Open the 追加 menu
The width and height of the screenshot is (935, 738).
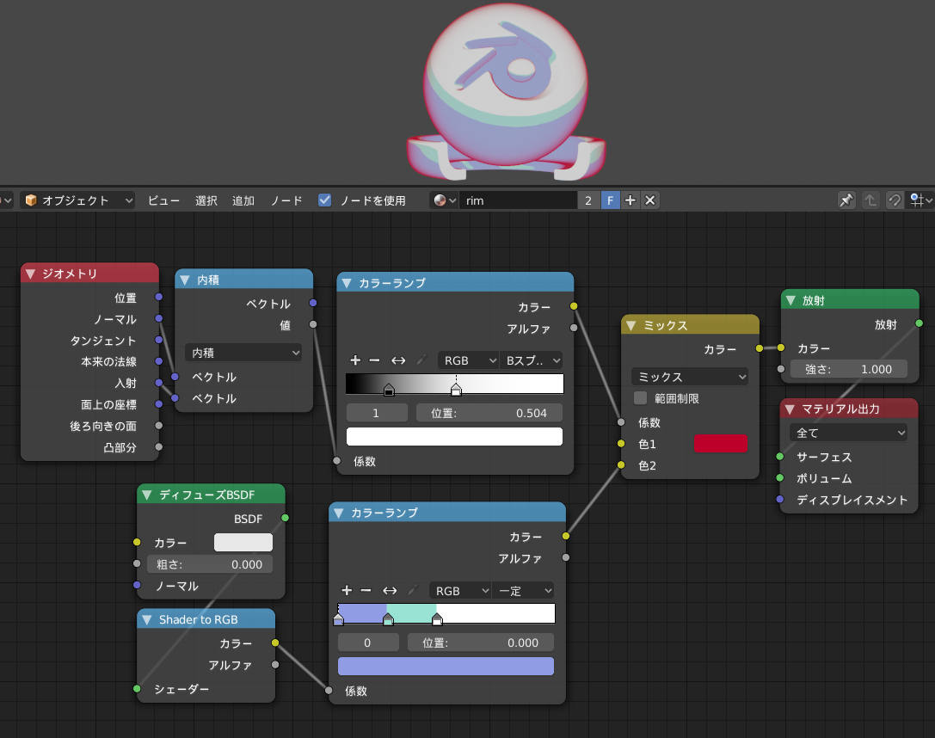pyautogui.click(x=243, y=200)
